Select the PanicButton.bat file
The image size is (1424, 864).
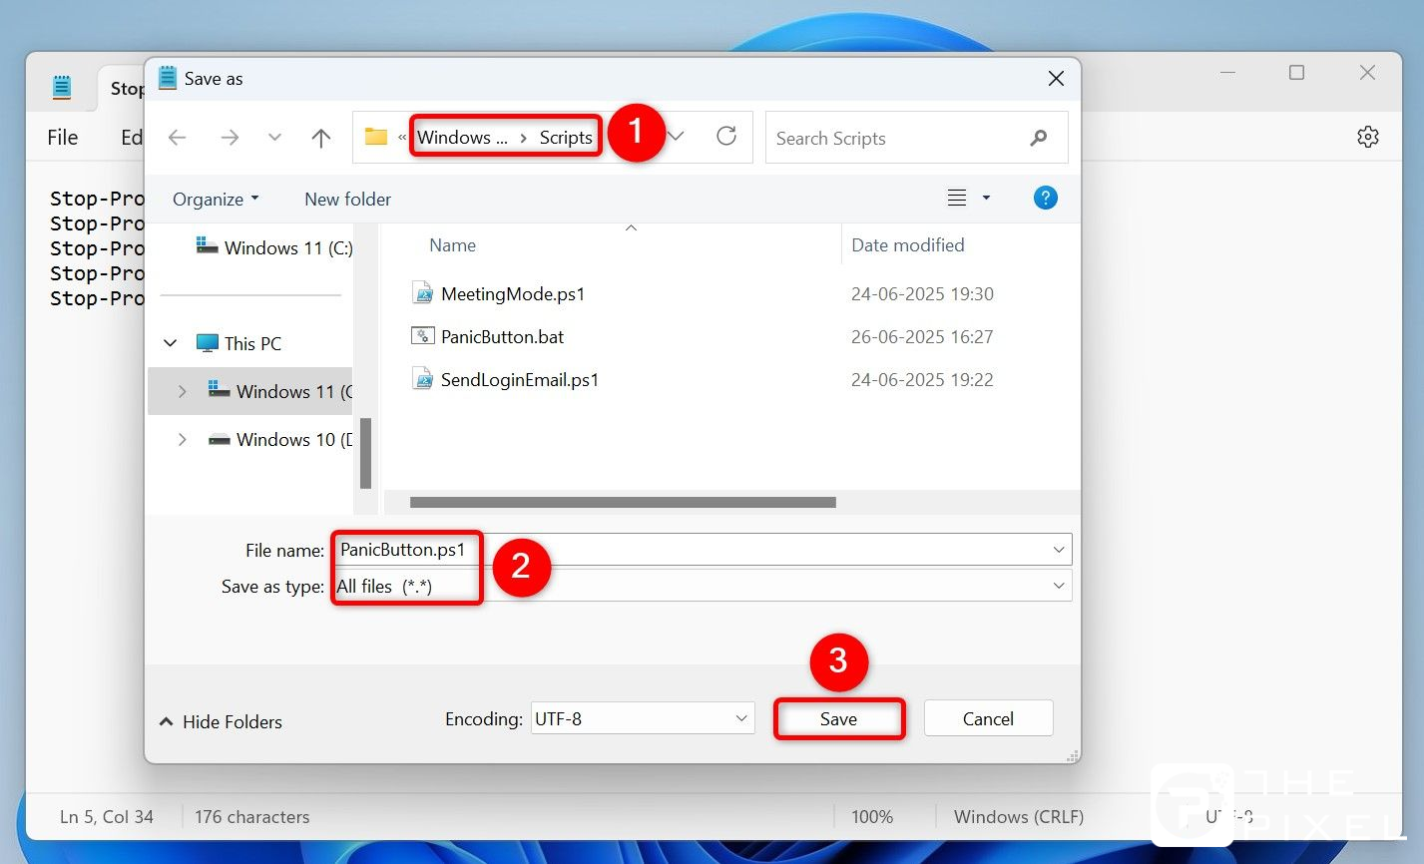(x=502, y=336)
